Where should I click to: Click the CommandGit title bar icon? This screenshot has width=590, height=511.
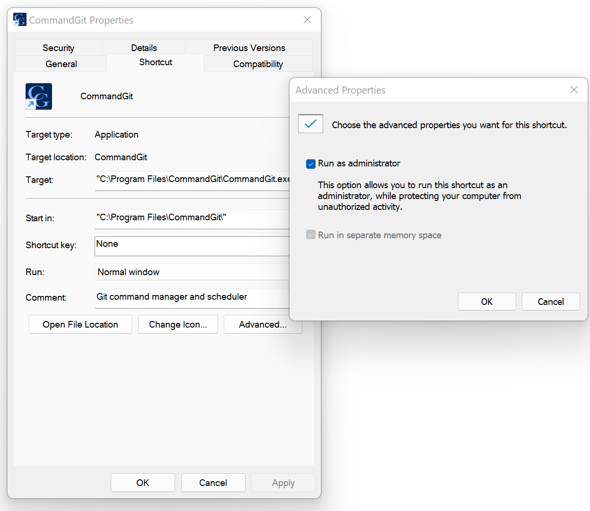point(20,20)
